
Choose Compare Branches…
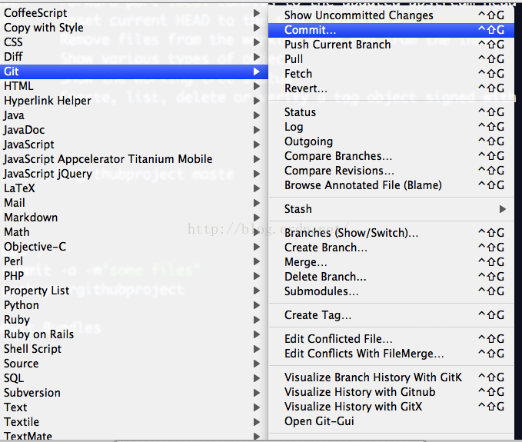coord(391,156)
